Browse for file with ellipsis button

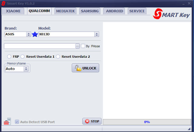coord(78,46)
